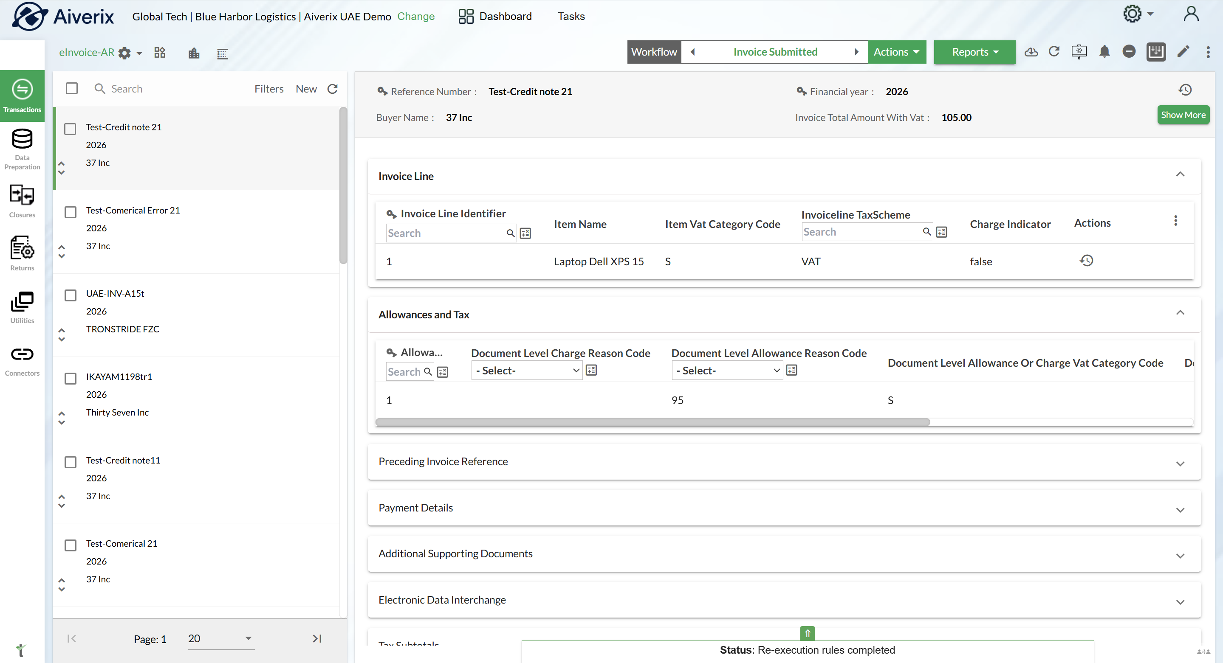The width and height of the screenshot is (1223, 663).
Task: Click New to create a transaction
Action: pos(306,89)
